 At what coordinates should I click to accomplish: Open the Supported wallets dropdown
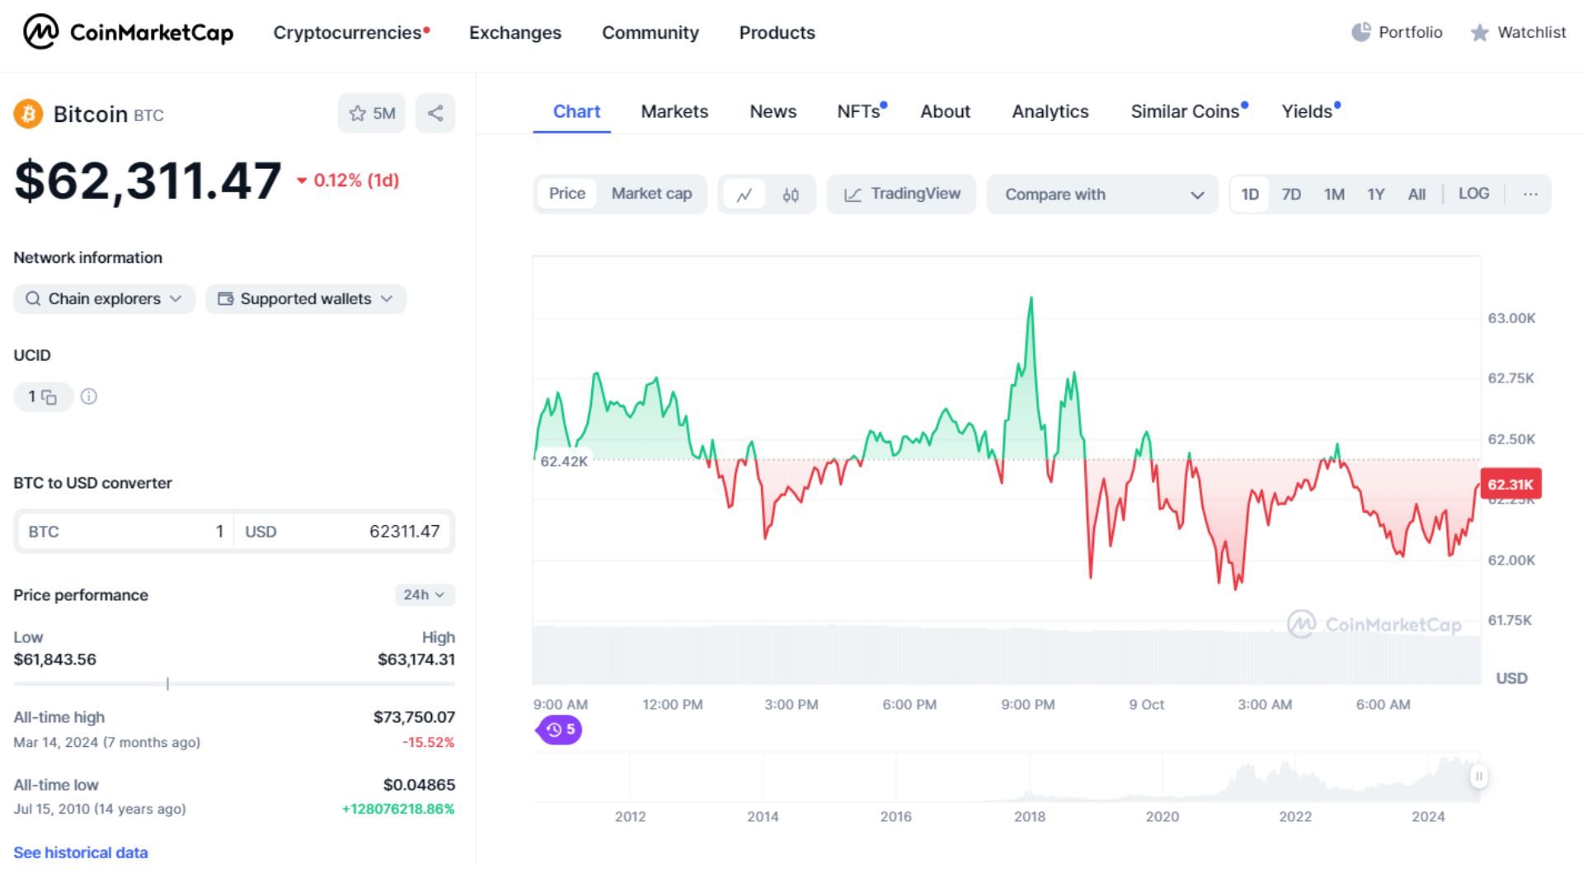(305, 299)
